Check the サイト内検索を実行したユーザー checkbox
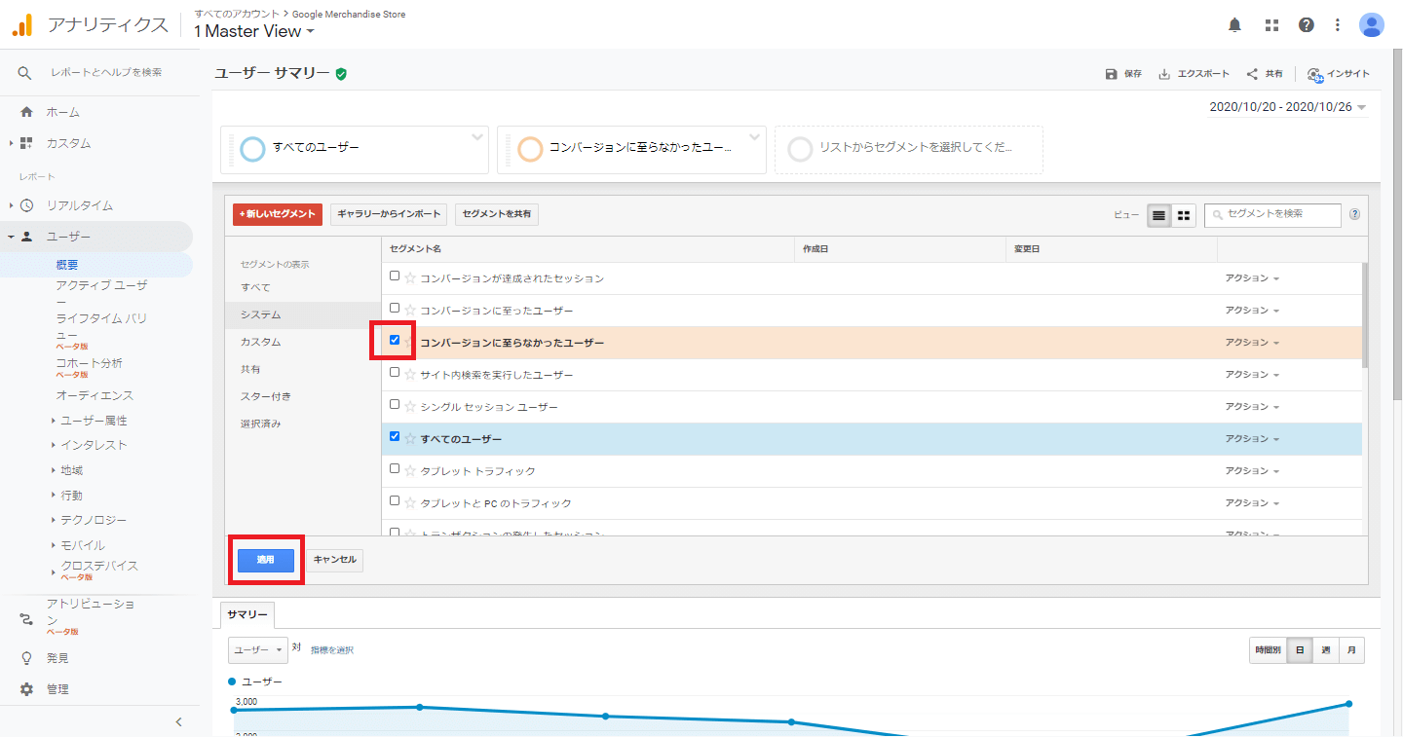Image resolution: width=1403 pixels, height=737 pixels. [x=395, y=372]
